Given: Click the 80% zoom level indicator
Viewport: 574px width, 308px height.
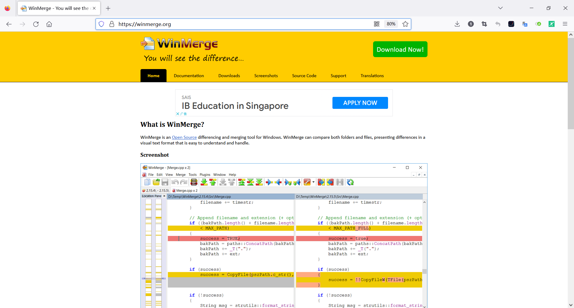Looking at the screenshot, I should tap(391, 24).
